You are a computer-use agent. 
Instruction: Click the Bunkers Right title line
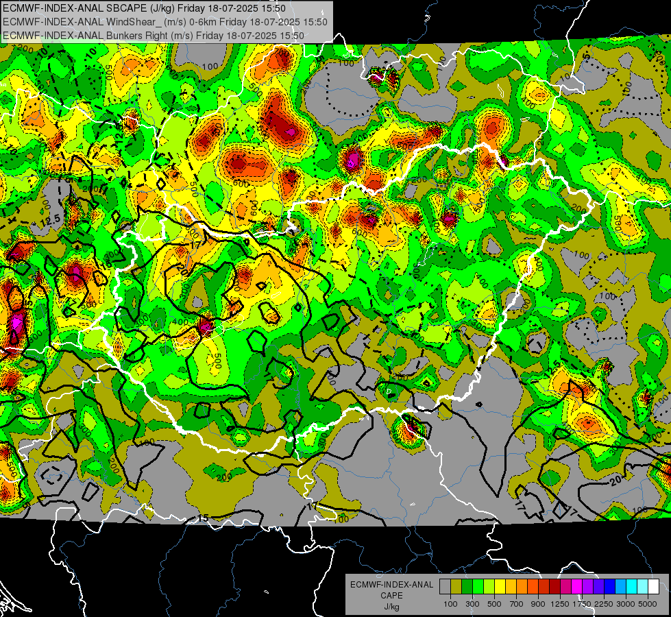154,36
